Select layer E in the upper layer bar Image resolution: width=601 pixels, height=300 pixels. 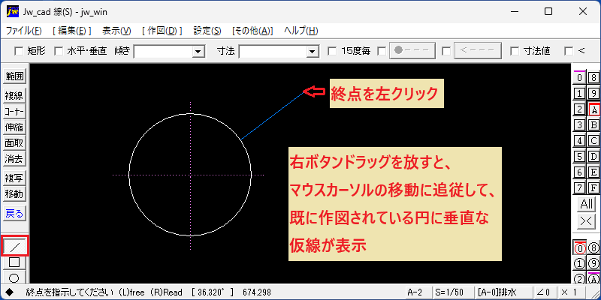click(x=593, y=172)
